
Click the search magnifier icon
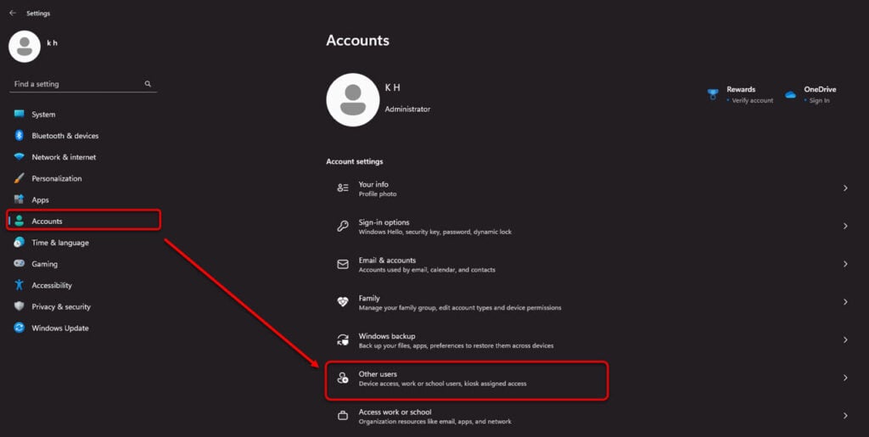pos(148,84)
